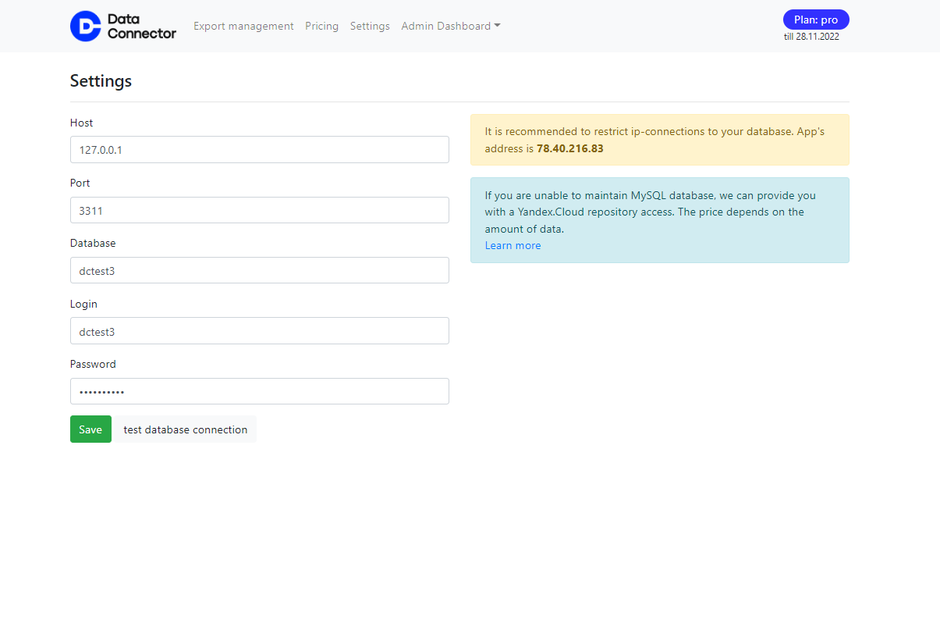Select the Database name field
This screenshot has height=627, width=940.
pos(259,270)
